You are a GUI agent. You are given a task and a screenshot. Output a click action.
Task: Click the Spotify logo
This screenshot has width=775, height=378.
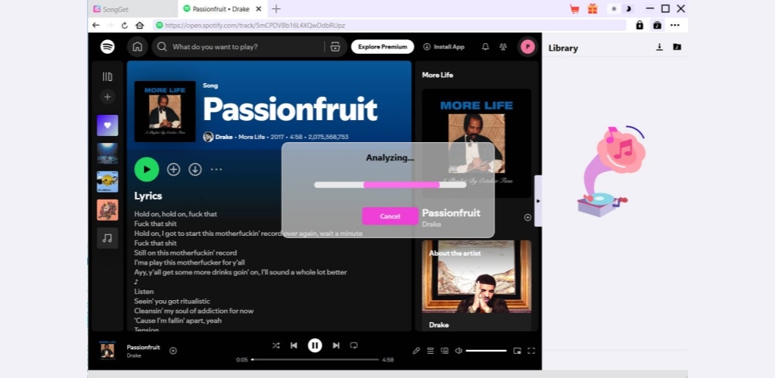coord(107,46)
